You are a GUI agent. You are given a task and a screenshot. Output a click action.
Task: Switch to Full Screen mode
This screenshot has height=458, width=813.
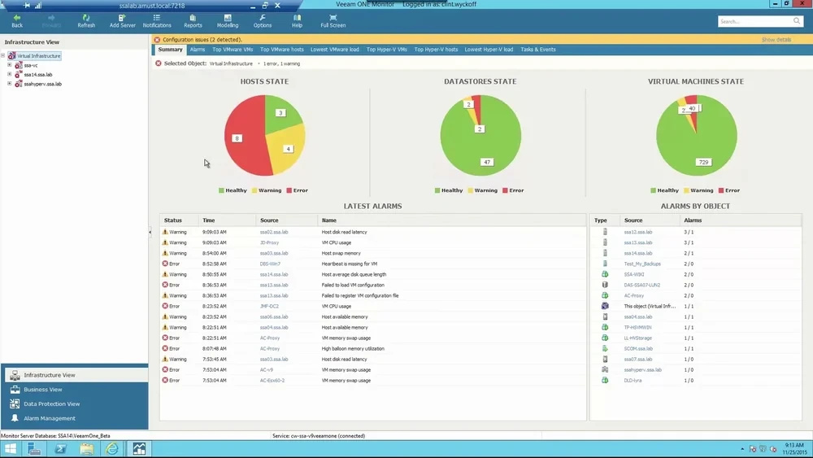[333, 21]
